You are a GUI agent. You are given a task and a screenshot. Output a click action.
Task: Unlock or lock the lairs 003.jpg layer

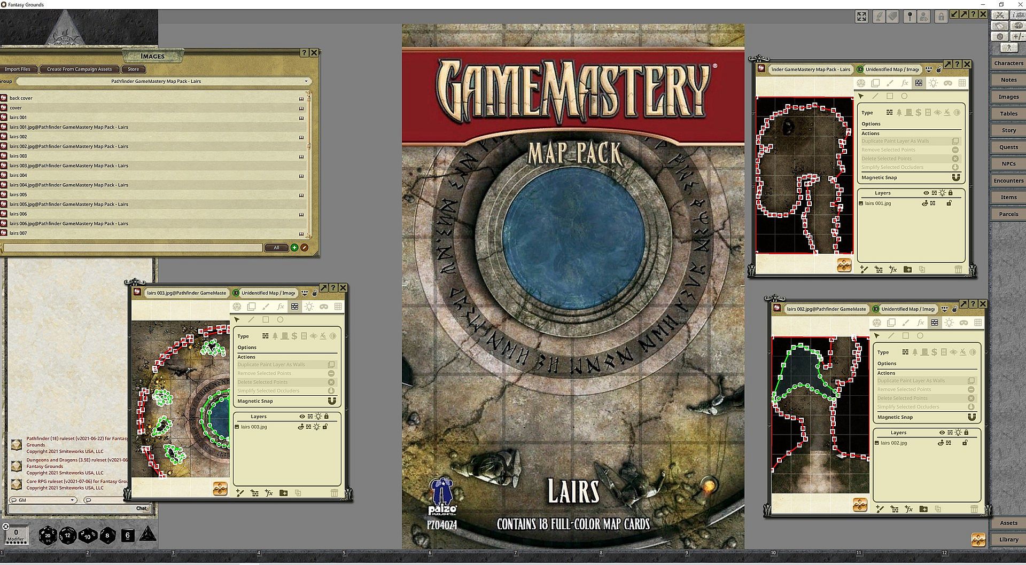click(x=325, y=427)
